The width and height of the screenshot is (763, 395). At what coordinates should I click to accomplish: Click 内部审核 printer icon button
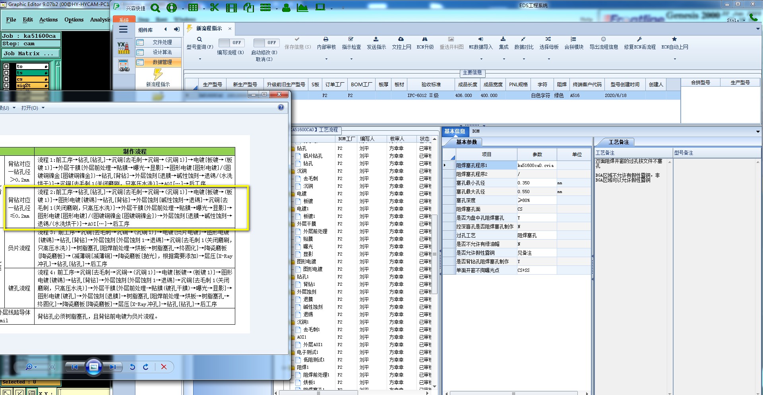tap(326, 43)
